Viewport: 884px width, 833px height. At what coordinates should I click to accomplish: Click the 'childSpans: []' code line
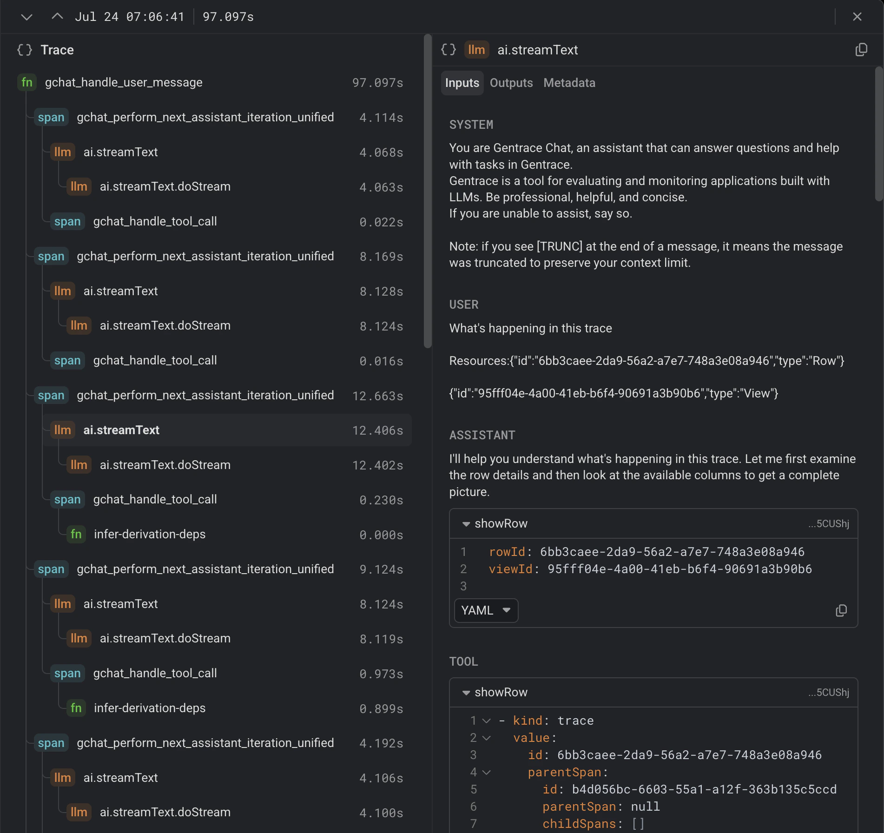(594, 824)
